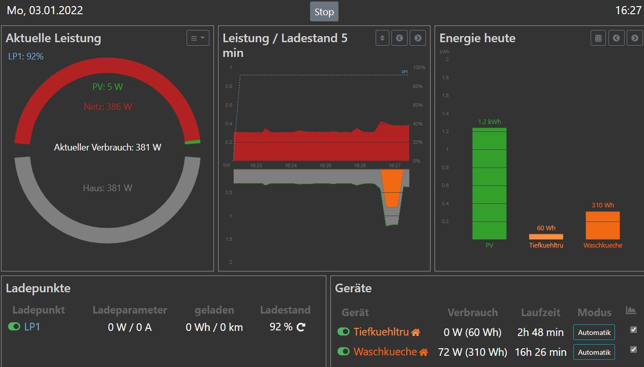
Task: Click '16h 26 min' Laufzeit value
Action: pyautogui.click(x=540, y=352)
